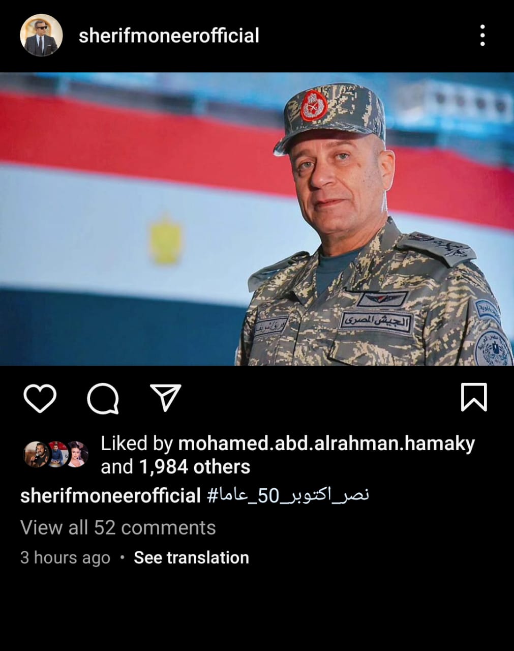
Task: Tap the first liker avatar beside Liked by
Action: [36, 454]
